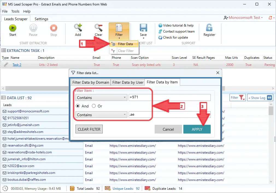Click the Scan Option column header

point(140,58)
